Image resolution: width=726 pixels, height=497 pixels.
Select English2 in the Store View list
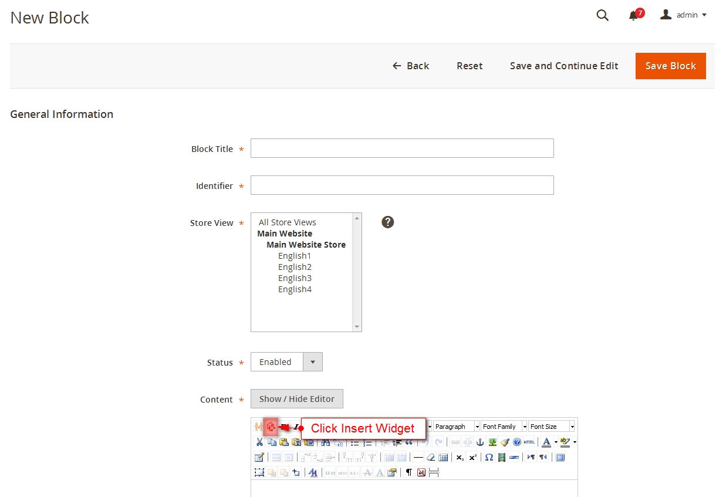tap(295, 266)
